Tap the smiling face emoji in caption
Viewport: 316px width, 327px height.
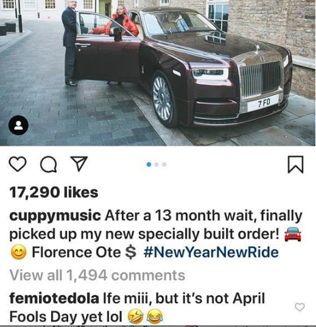18,252
